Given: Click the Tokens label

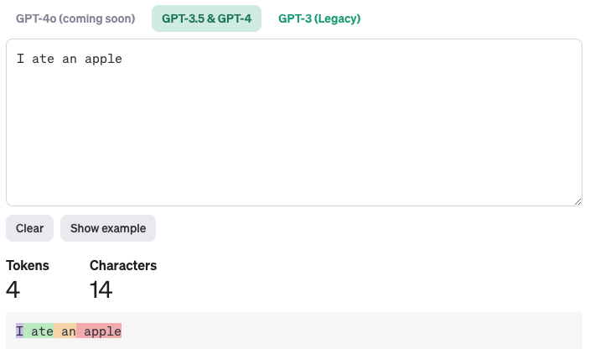Looking at the screenshot, I should pos(28,265).
